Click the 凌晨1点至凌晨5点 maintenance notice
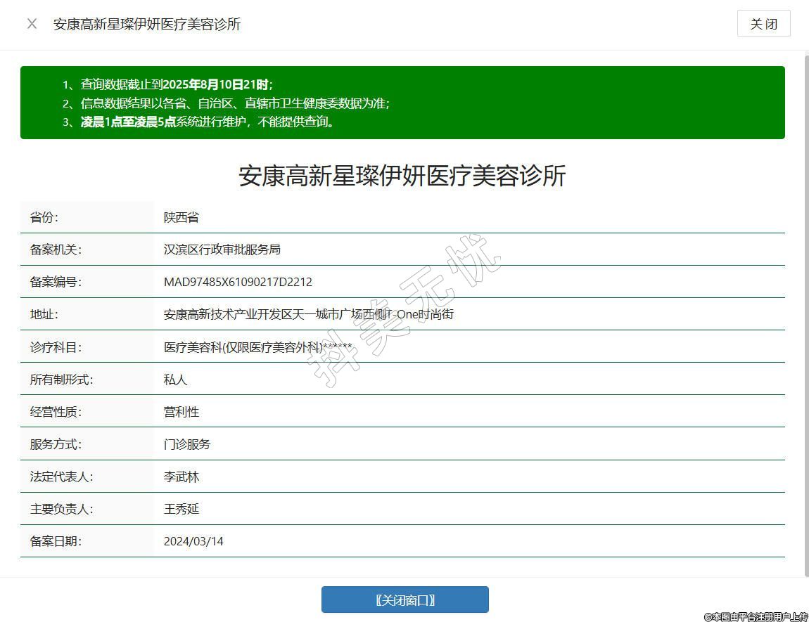The height and width of the screenshot is (622, 809). [208, 122]
